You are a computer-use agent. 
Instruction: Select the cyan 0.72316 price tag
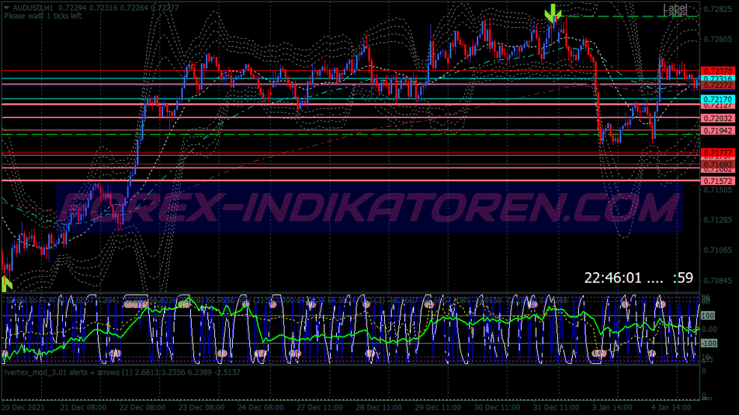coord(717,79)
